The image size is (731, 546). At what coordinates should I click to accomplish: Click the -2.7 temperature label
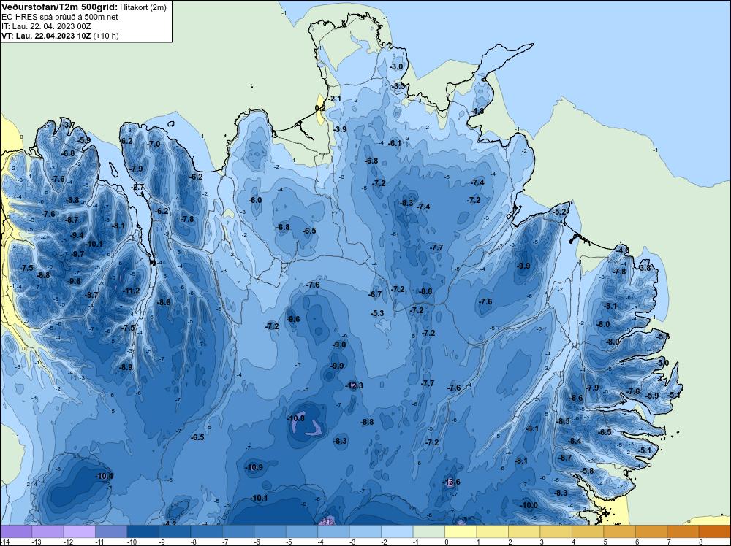(138, 187)
